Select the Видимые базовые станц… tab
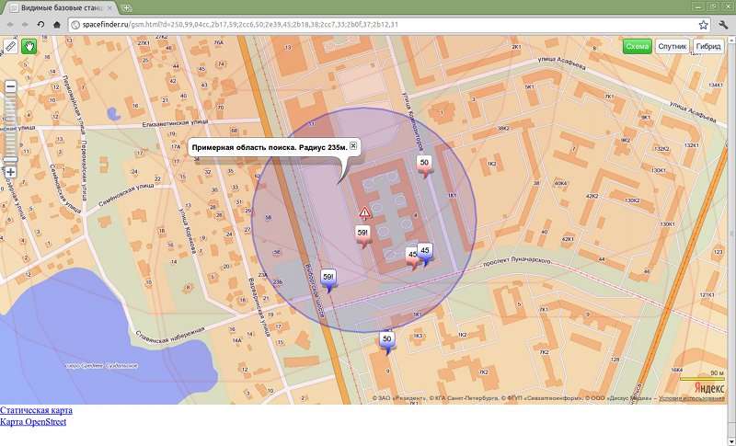This screenshot has height=446, width=736. coord(63,8)
